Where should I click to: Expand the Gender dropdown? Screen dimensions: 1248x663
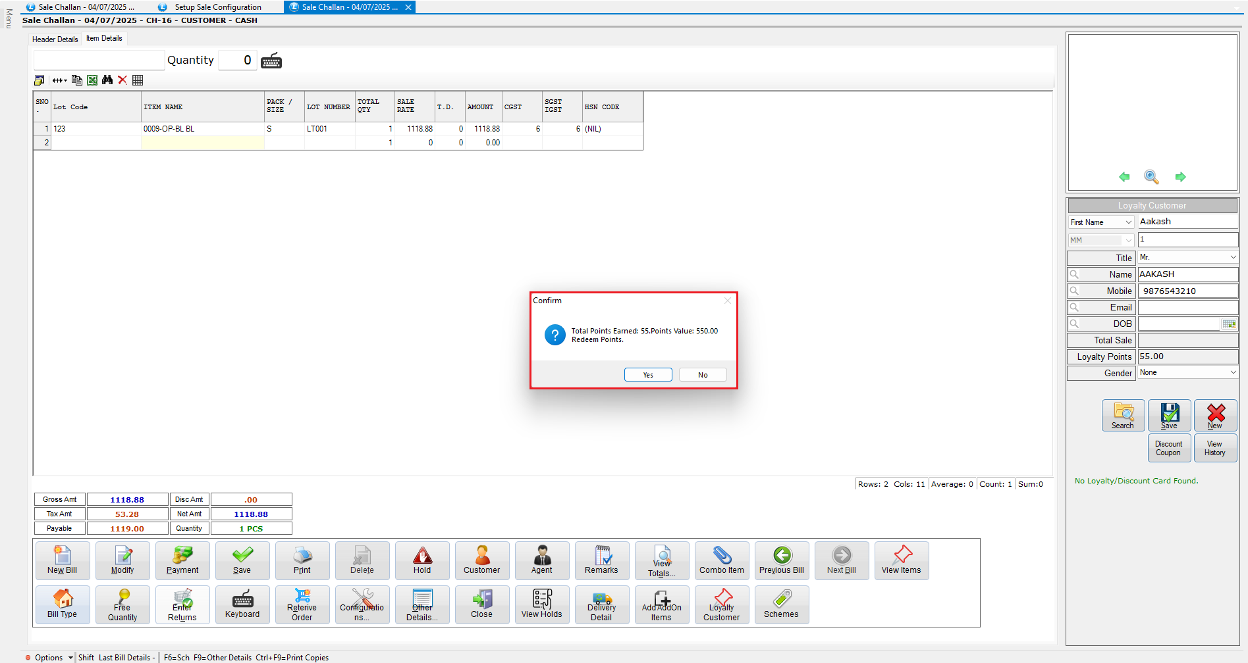[x=1233, y=372]
